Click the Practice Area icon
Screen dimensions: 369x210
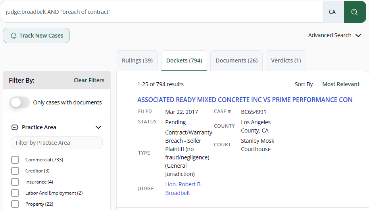pyautogui.click(x=15, y=127)
